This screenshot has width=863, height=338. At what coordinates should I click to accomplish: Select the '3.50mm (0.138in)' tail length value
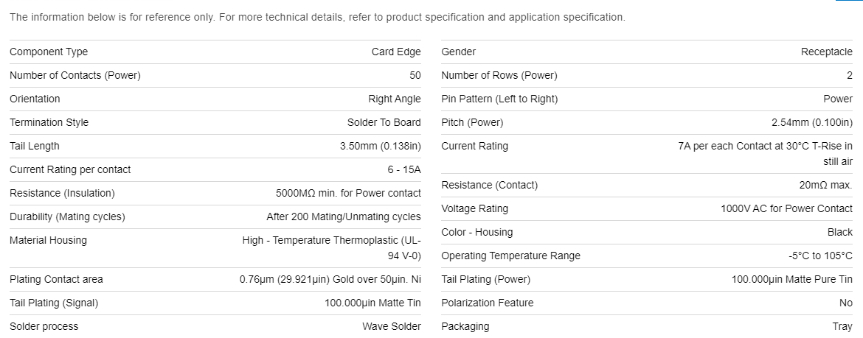point(381,146)
